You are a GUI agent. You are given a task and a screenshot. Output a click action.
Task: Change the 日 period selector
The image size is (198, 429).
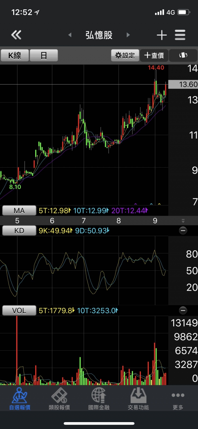pos(44,56)
